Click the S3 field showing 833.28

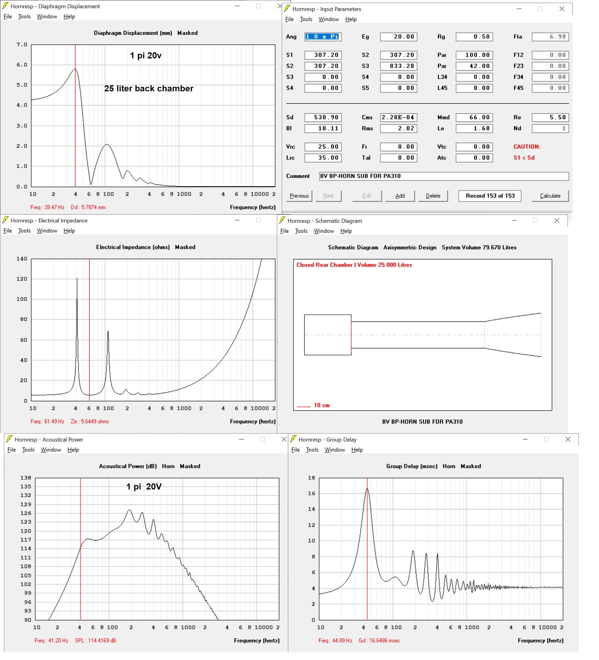click(x=399, y=66)
